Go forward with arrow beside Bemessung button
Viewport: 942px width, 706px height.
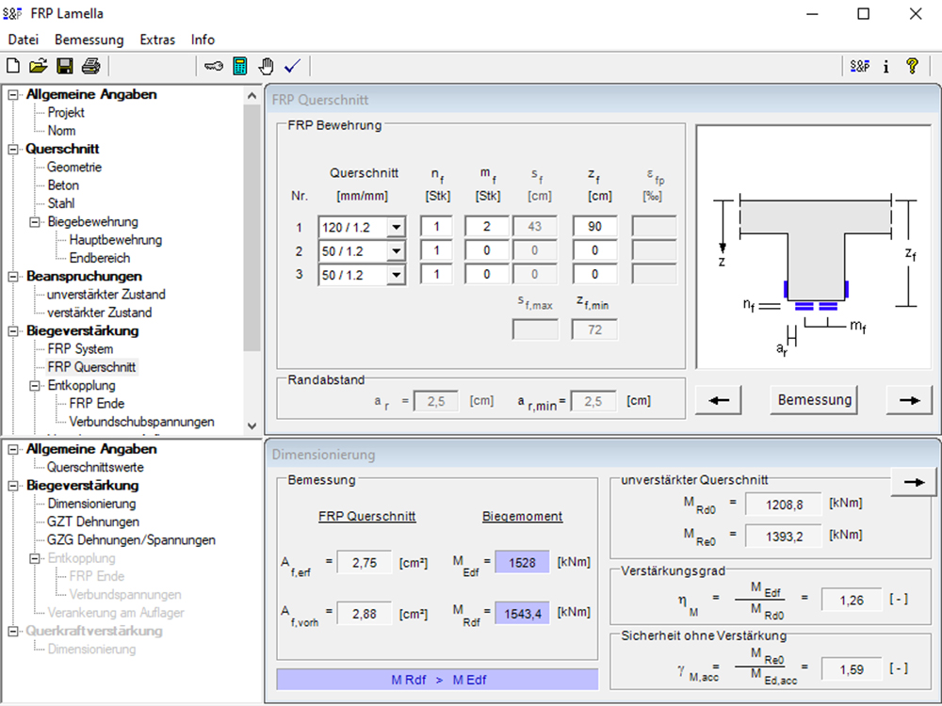(x=910, y=400)
